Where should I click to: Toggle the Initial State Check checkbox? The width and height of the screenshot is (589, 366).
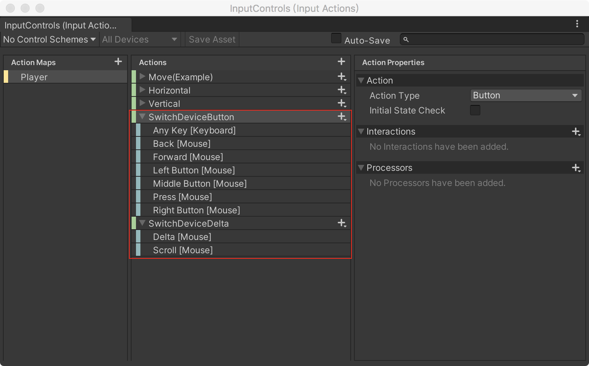click(475, 110)
